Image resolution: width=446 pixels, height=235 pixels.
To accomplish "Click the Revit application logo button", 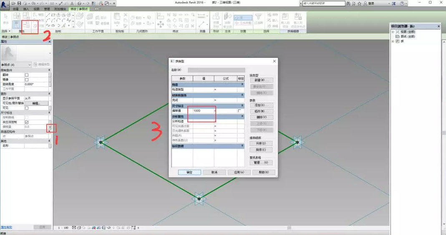I will pos(5,3).
